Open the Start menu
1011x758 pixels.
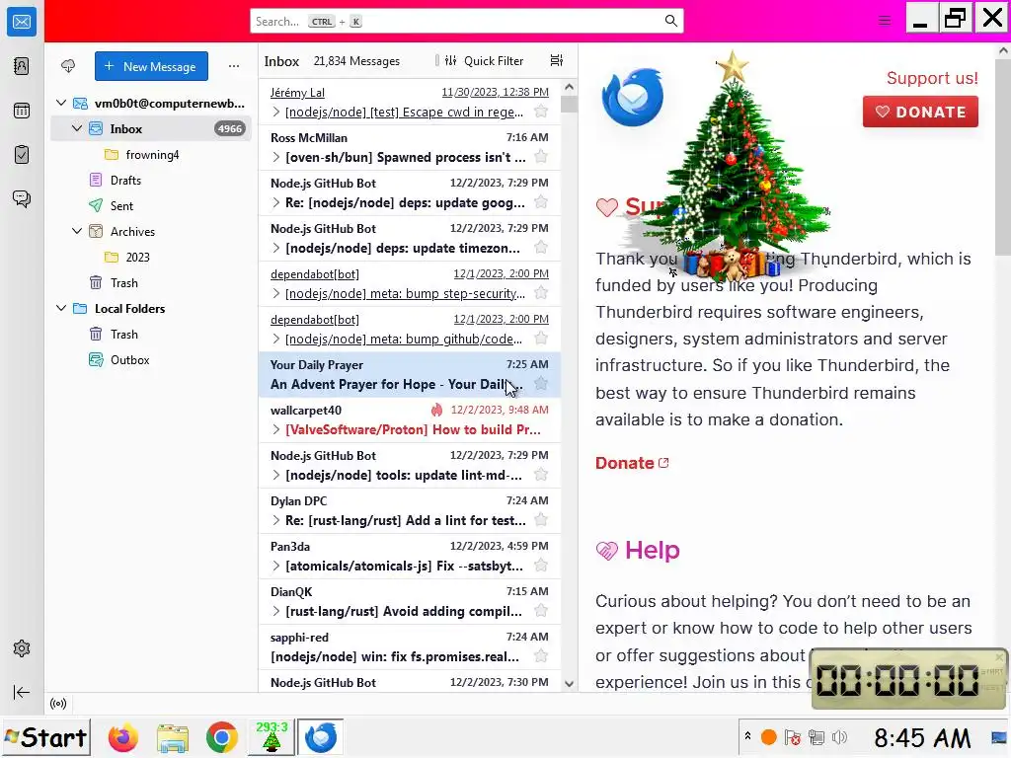[x=46, y=736]
